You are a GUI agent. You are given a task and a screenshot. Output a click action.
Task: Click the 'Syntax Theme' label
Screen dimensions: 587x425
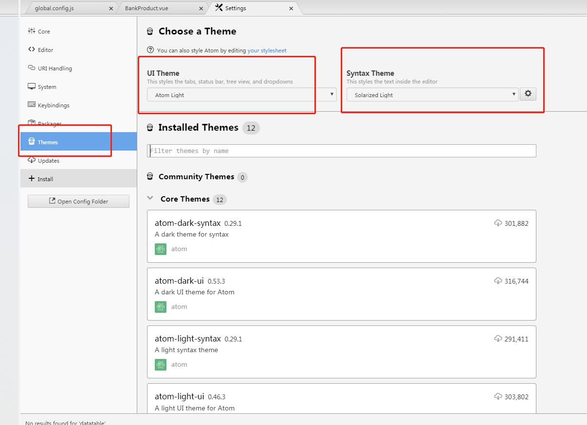click(x=370, y=73)
